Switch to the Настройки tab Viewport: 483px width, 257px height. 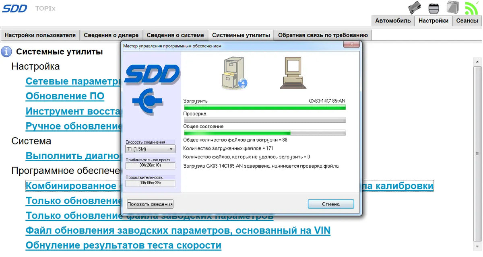[433, 21]
